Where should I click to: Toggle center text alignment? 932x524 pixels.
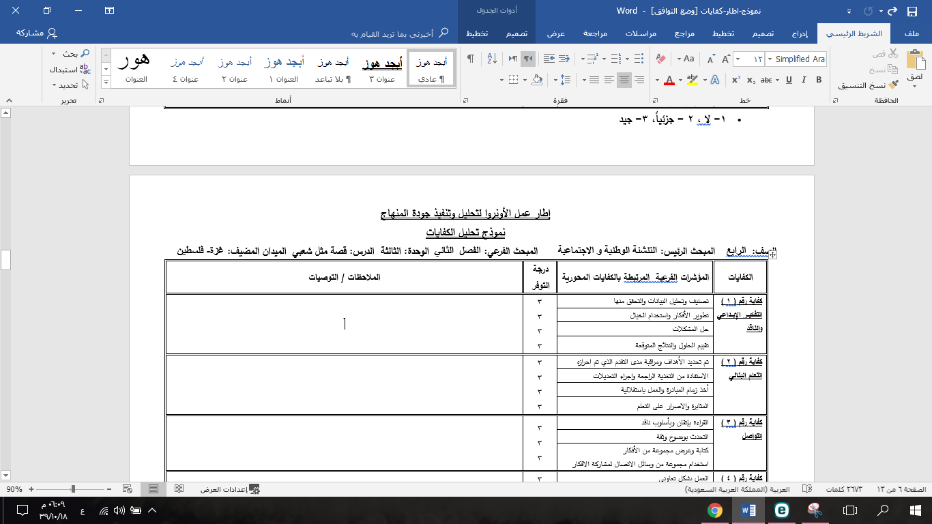point(624,80)
